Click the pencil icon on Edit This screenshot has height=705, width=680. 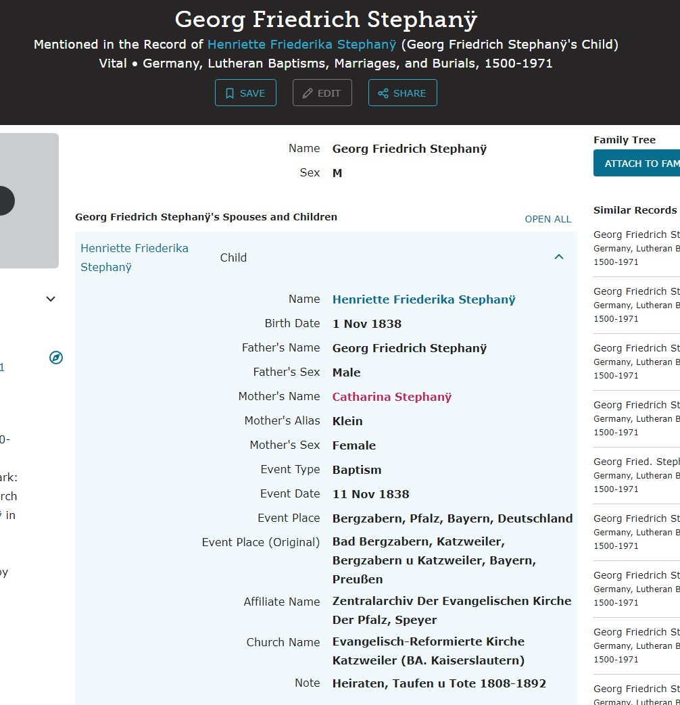[308, 93]
